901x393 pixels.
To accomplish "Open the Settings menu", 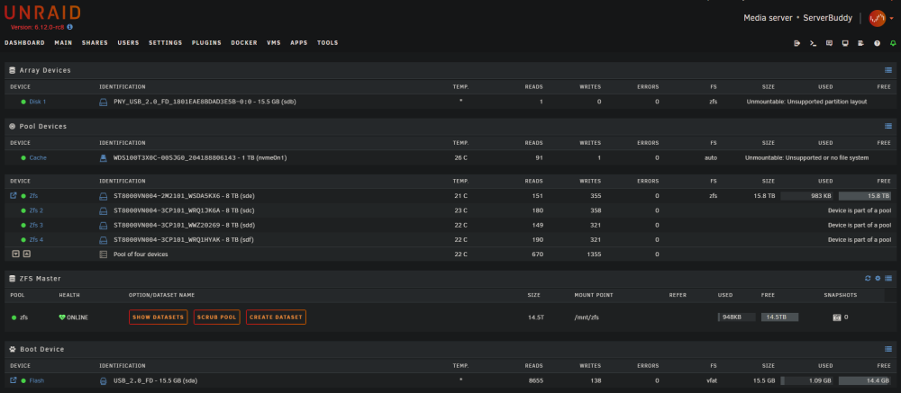I will tap(166, 43).
